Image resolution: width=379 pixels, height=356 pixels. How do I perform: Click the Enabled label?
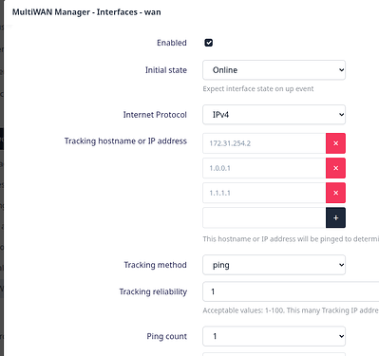click(172, 43)
